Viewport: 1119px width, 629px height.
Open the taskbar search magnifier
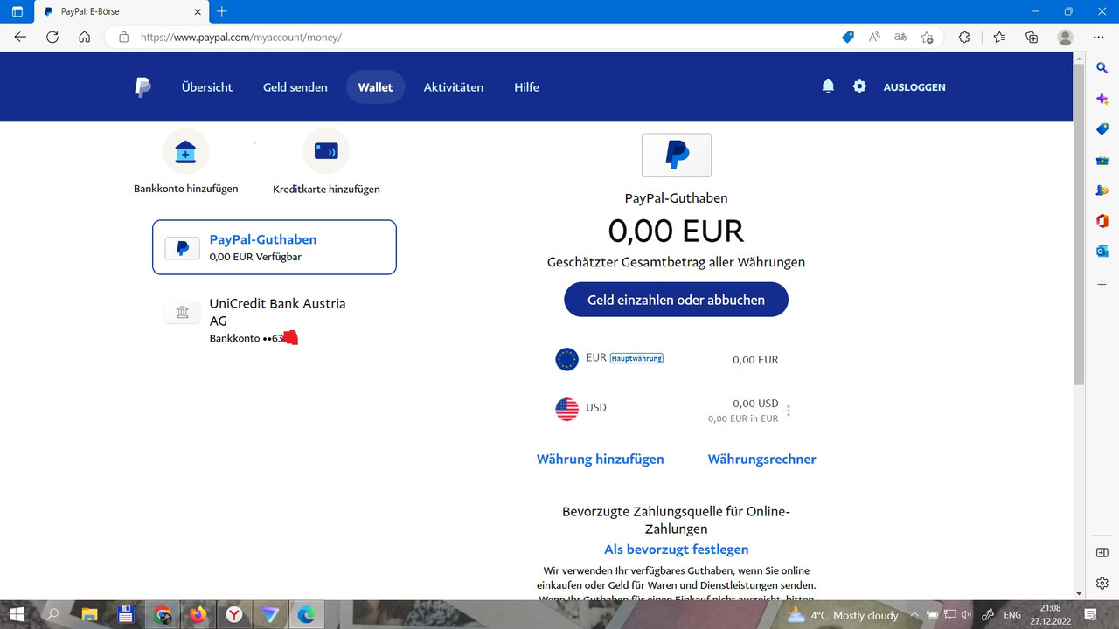coord(52,614)
